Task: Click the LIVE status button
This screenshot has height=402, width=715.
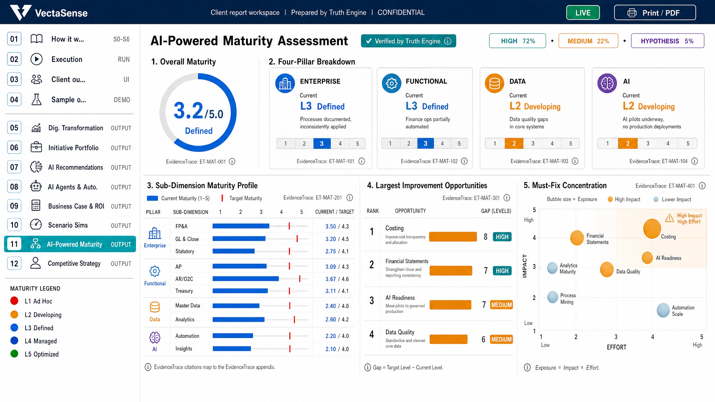Action: tap(583, 13)
